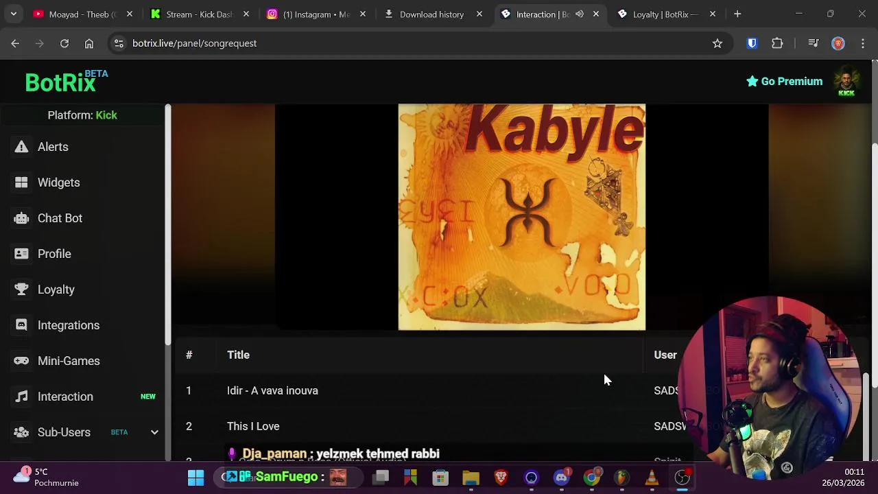The width and height of the screenshot is (878, 494).
Task: Go back in browser
Action: click(x=15, y=43)
